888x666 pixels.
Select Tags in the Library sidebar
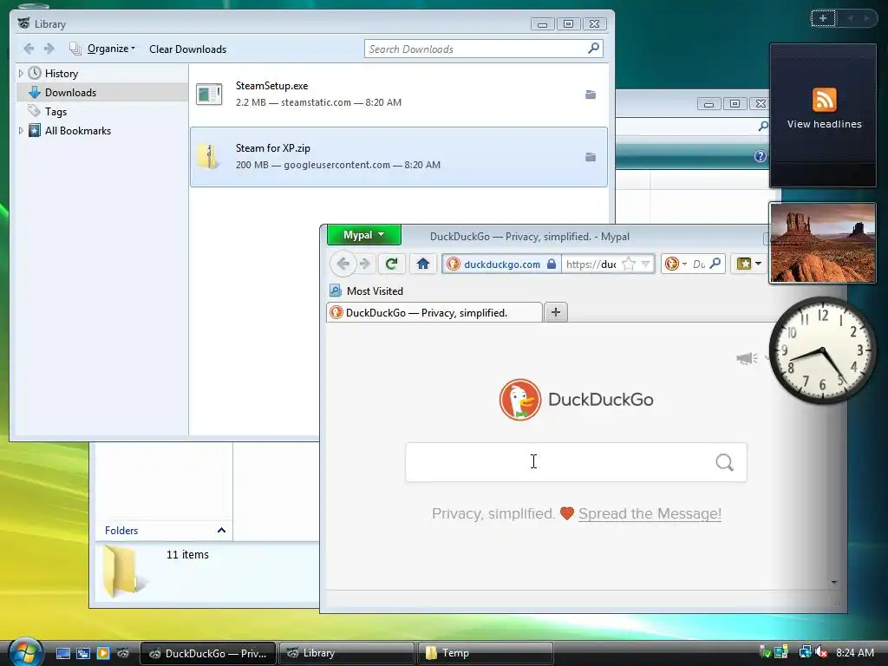click(55, 112)
